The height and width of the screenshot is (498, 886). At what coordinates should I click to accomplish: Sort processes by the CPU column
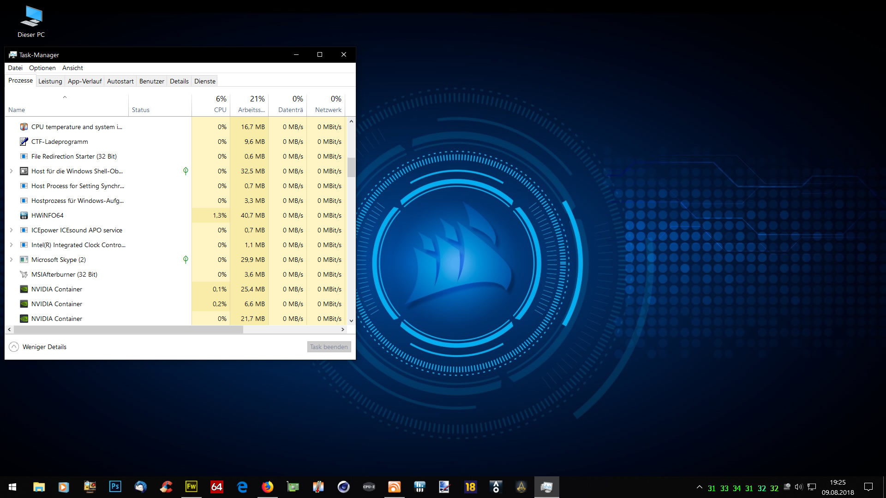pyautogui.click(x=211, y=105)
